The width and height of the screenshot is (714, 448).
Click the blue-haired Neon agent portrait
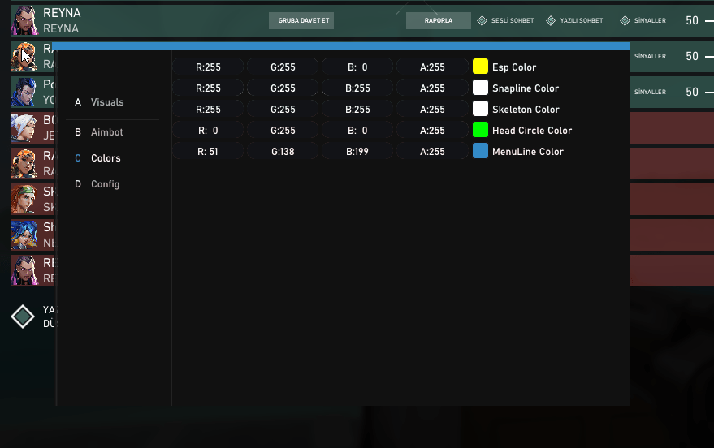[x=24, y=235]
